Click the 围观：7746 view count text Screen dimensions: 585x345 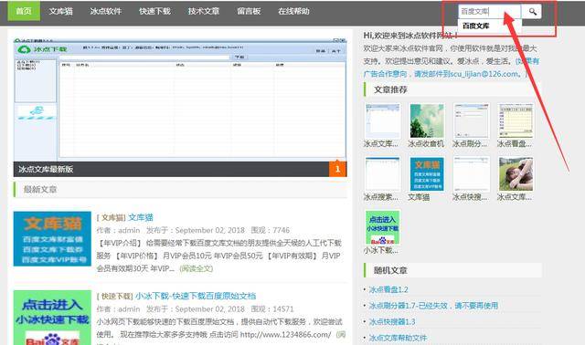(x=271, y=230)
